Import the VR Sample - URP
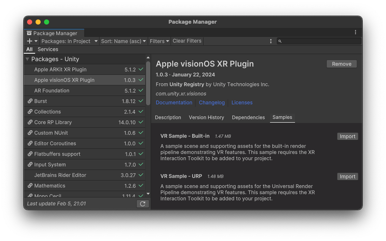 point(347,177)
